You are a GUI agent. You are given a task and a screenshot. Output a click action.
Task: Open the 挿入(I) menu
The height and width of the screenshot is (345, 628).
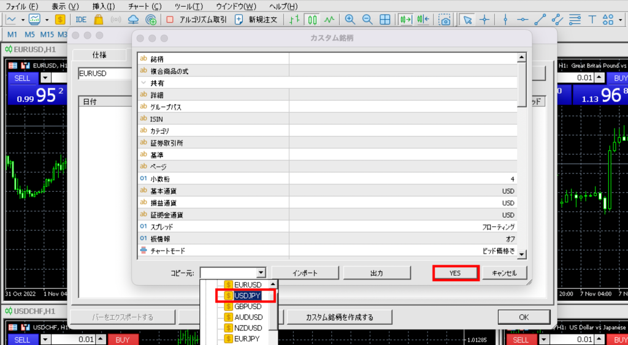(x=103, y=6)
